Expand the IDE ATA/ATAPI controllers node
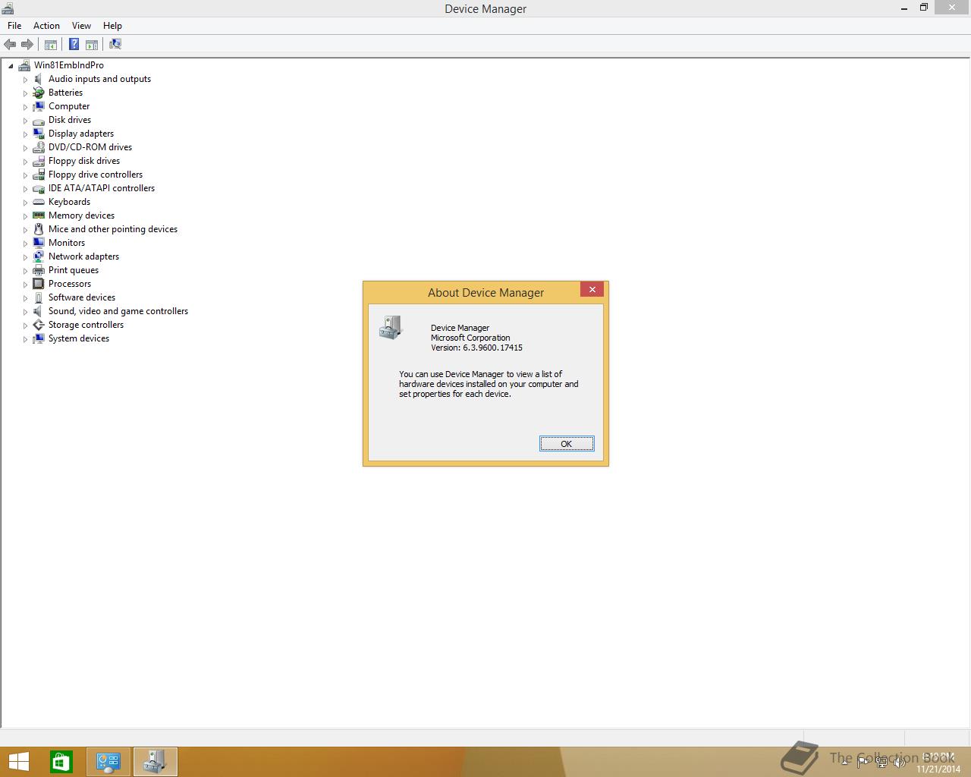The width and height of the screenshot is (971, 777). tap(25, 189)
